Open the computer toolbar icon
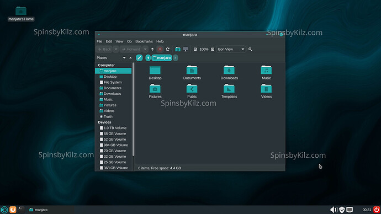 point(186,49)
